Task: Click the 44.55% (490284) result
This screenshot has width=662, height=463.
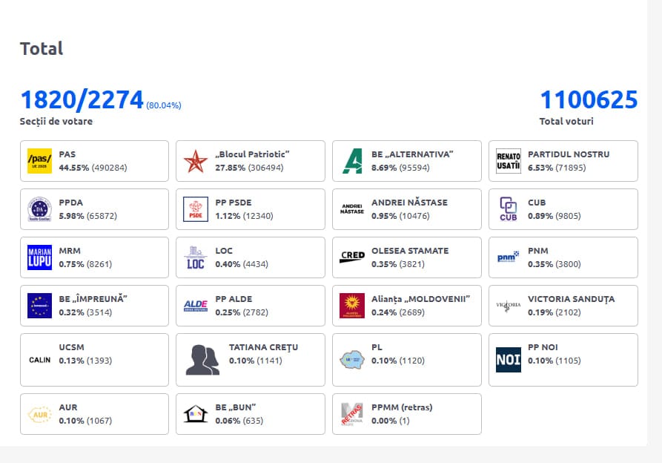Action: pos(93,168)
